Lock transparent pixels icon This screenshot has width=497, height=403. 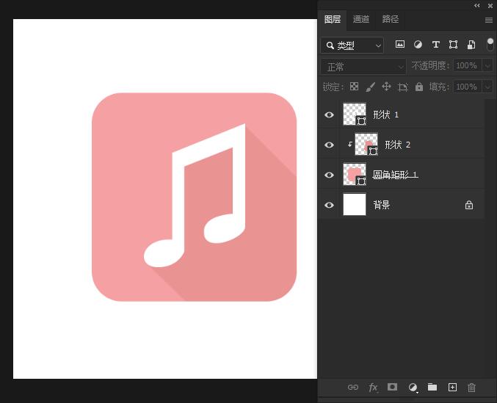354,86
